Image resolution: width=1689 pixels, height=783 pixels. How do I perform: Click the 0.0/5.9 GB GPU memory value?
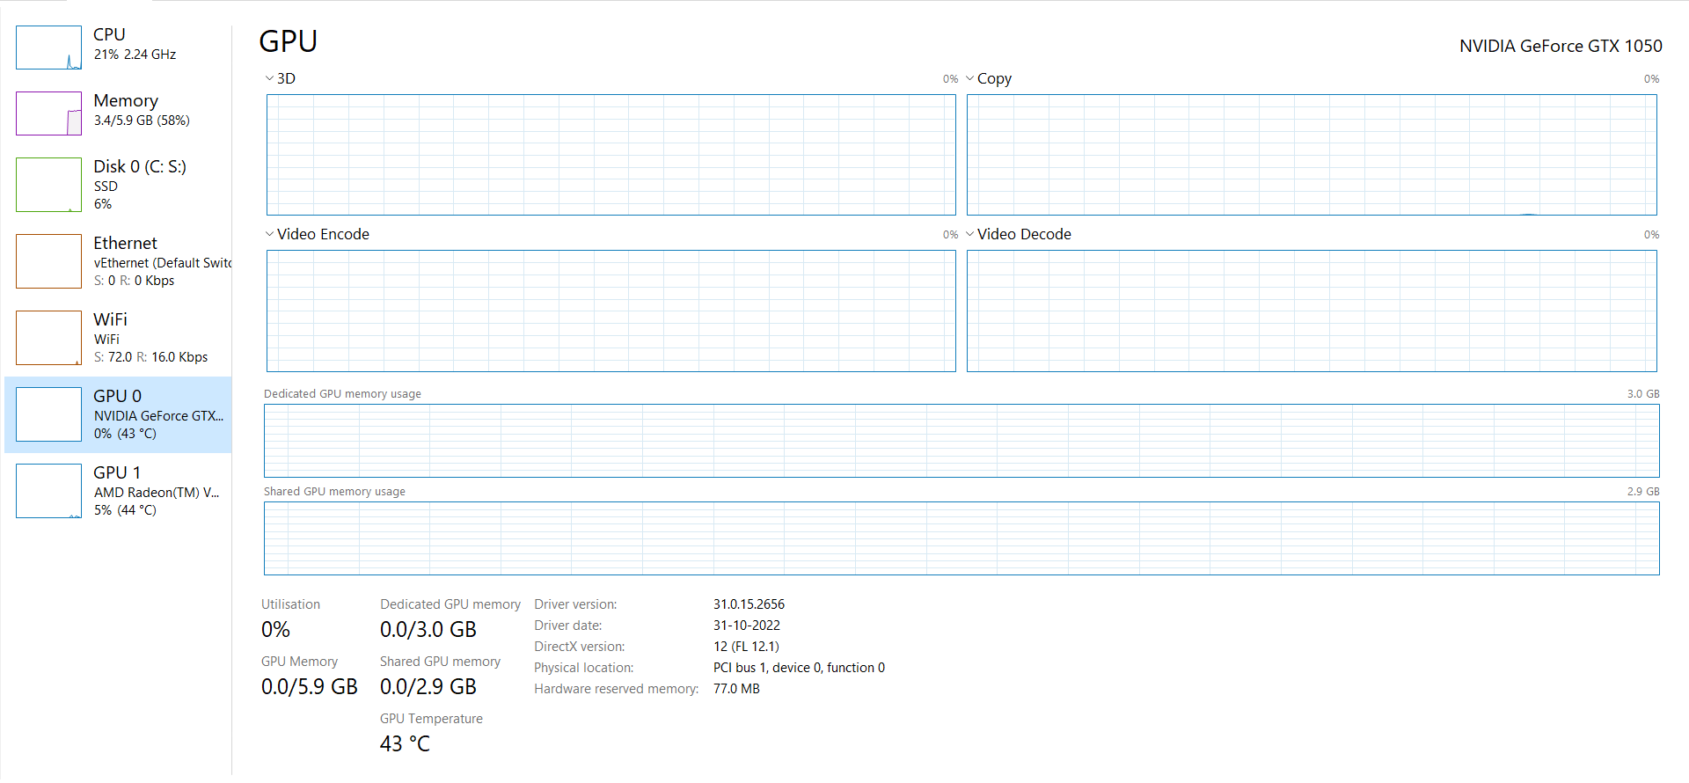pos(310,687)
